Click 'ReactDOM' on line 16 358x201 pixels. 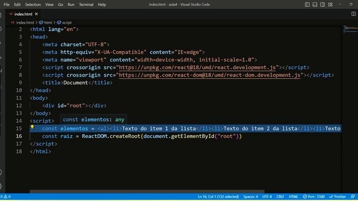(94, 136)
